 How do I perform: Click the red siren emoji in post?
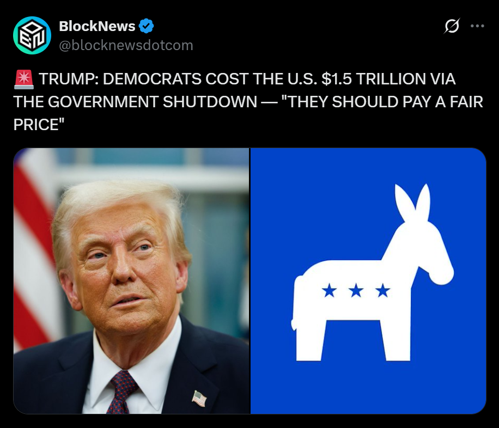coord(24,80)
